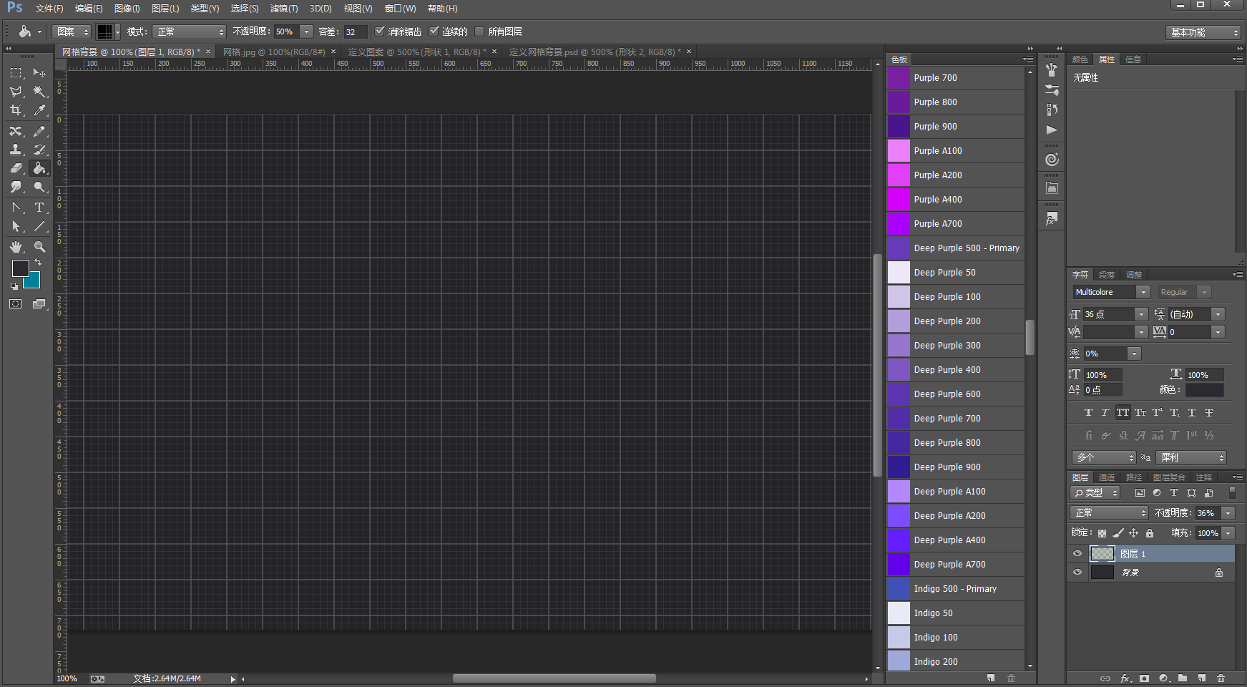This screenshot has height=687, width=1247.
Task: Open anti-aliasing 犀利 dropdown
Action: 1191,457
